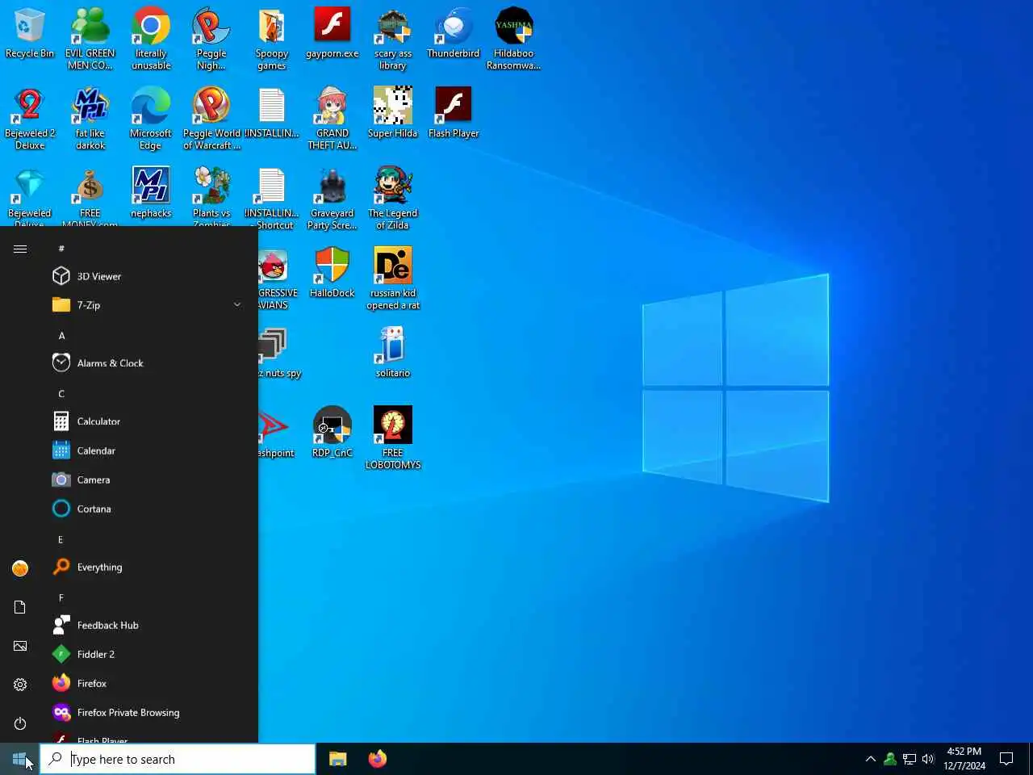Viewport: 1033px width, 775px height.
Task: Launch Fiddler 2 from app list
Action: (x=148, y=654)
